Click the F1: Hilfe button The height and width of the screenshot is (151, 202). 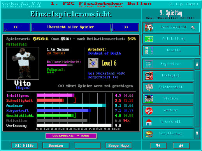[25, 146]
